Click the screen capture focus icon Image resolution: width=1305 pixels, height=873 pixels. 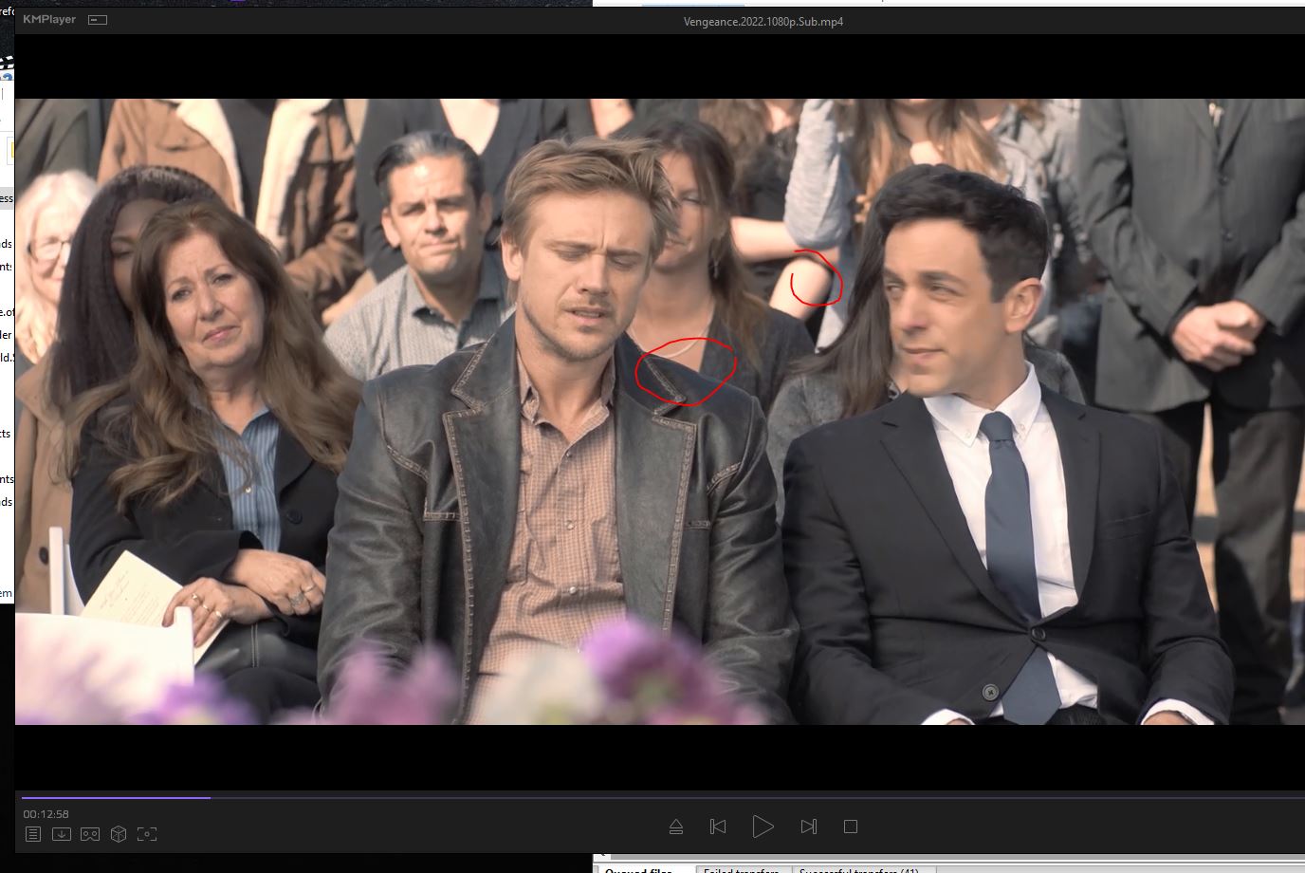coord(147,834)
